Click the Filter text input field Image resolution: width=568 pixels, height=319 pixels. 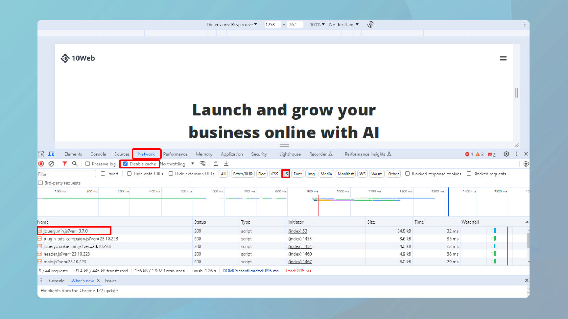(x=67, y=174)
